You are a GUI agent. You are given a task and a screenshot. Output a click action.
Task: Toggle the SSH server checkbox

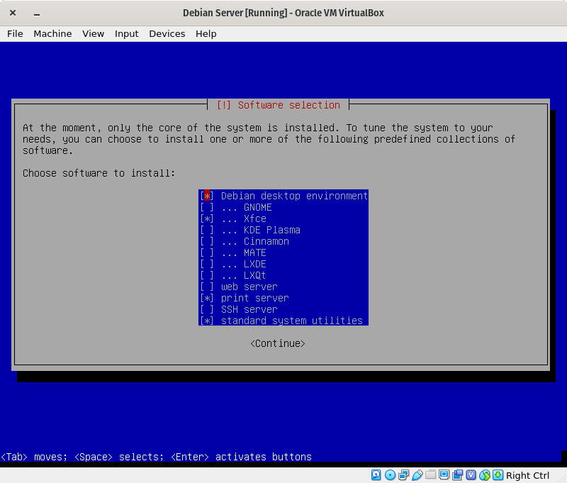click(207, 310)
